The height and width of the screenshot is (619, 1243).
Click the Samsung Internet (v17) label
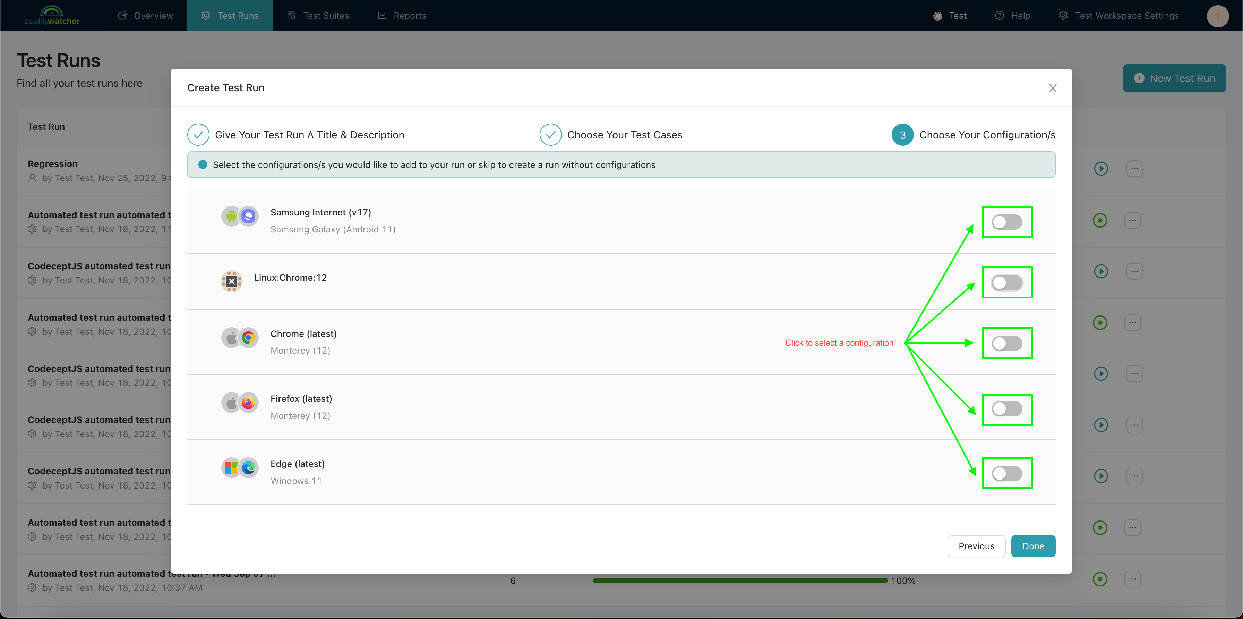tap(320, 212)
